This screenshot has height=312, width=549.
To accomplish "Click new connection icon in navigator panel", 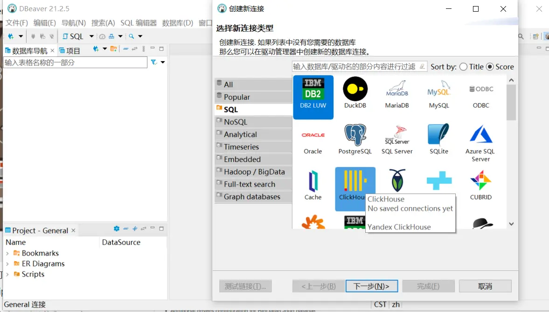I will (x=96, y=49).
